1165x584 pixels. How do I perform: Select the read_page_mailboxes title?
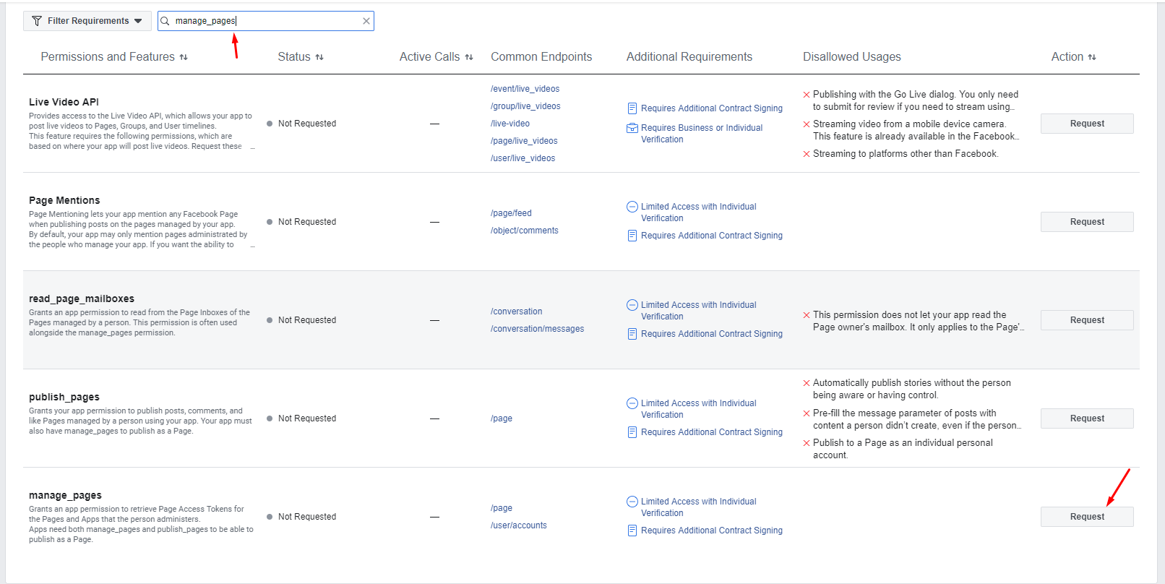coord(82,299)
